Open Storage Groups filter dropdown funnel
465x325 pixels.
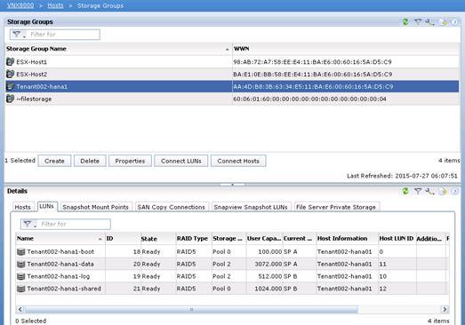(x=19, y=35)
